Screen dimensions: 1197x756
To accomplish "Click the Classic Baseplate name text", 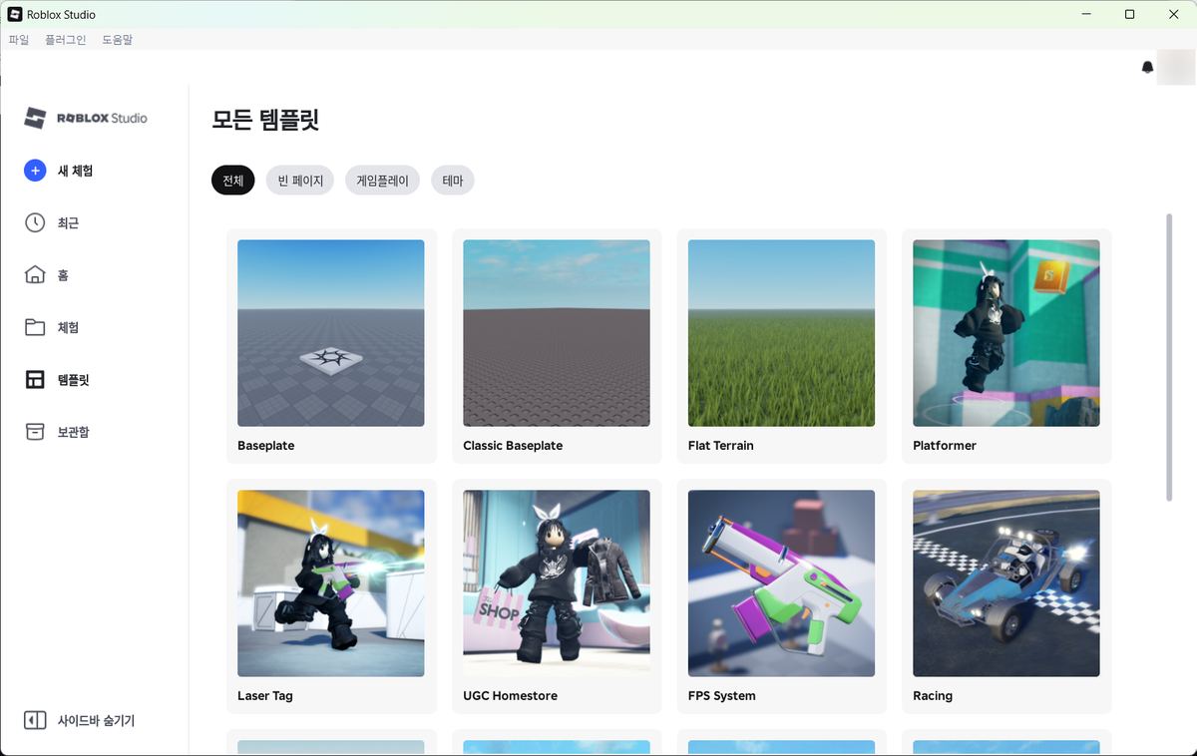I will coord(513,446).
